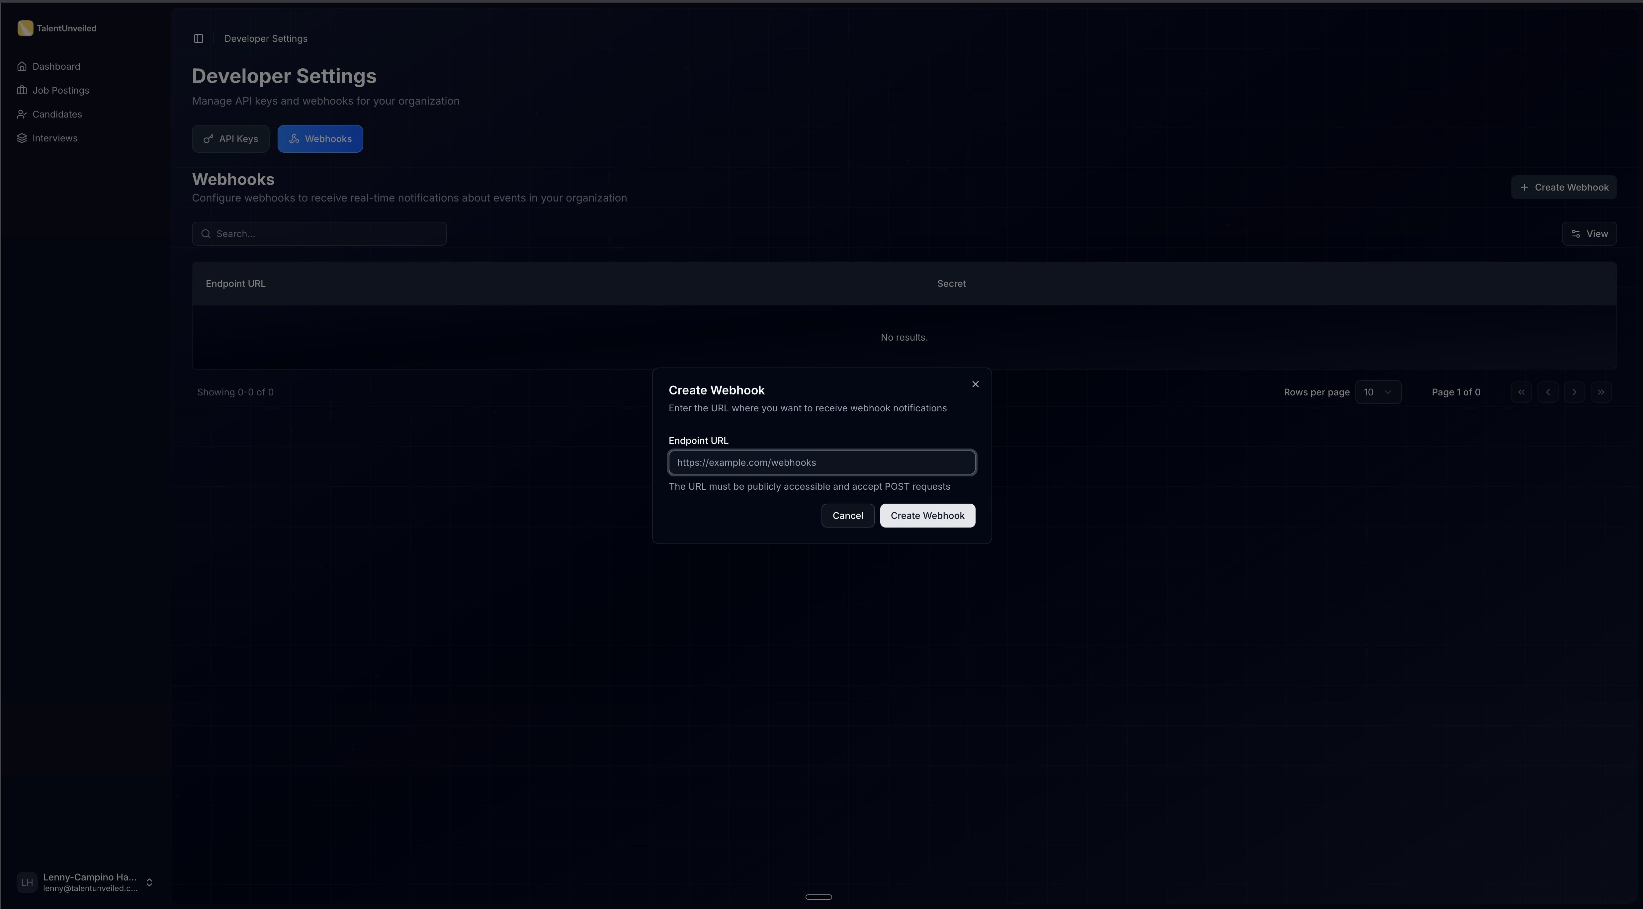Screen dimensions: 1643x909
Task: Click the Create Webhook button above the table
Action: click(x=1564, y=188)
